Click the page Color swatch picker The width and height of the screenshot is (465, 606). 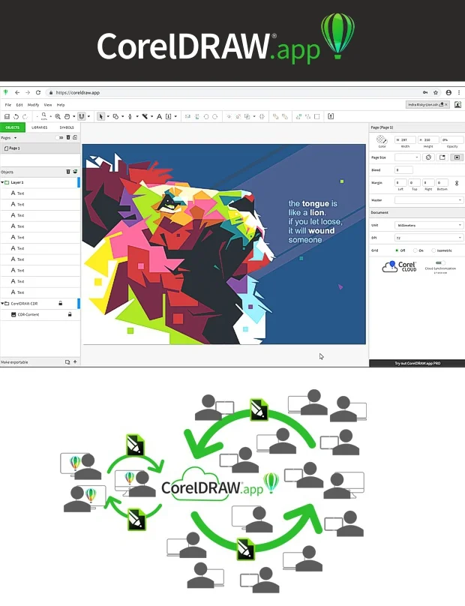tap(382, 139)
